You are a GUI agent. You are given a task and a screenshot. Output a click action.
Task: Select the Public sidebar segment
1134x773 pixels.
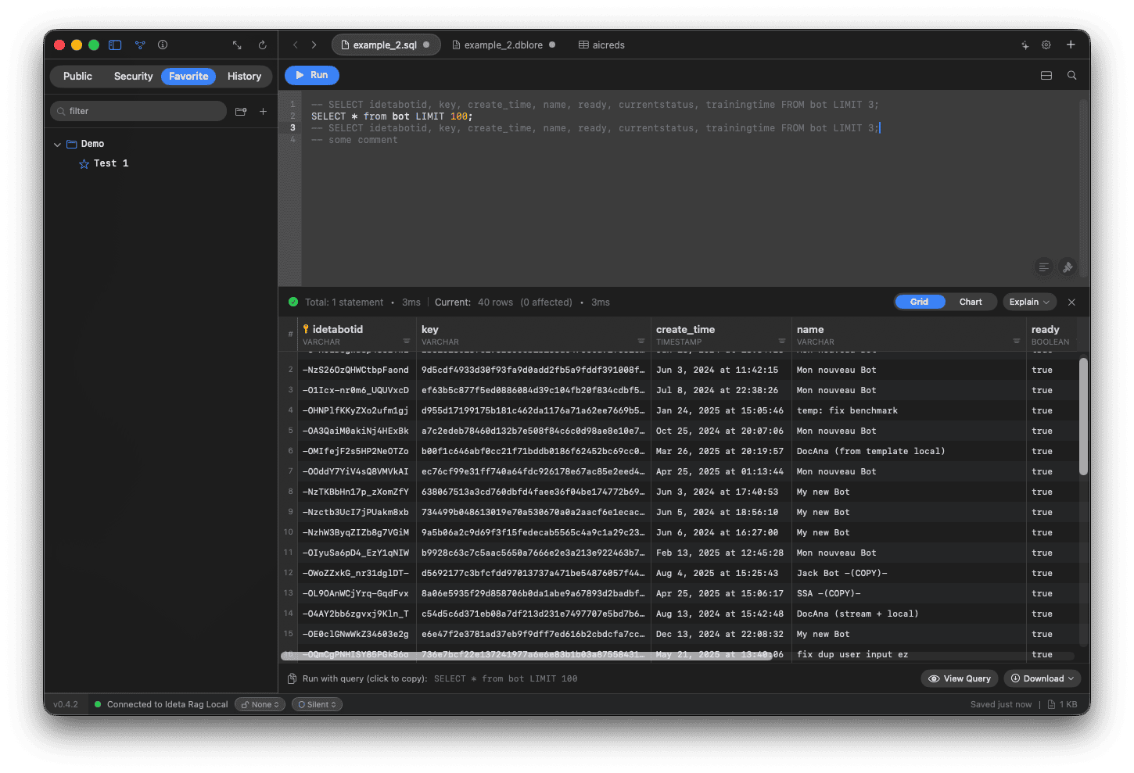tap(77, 76)
